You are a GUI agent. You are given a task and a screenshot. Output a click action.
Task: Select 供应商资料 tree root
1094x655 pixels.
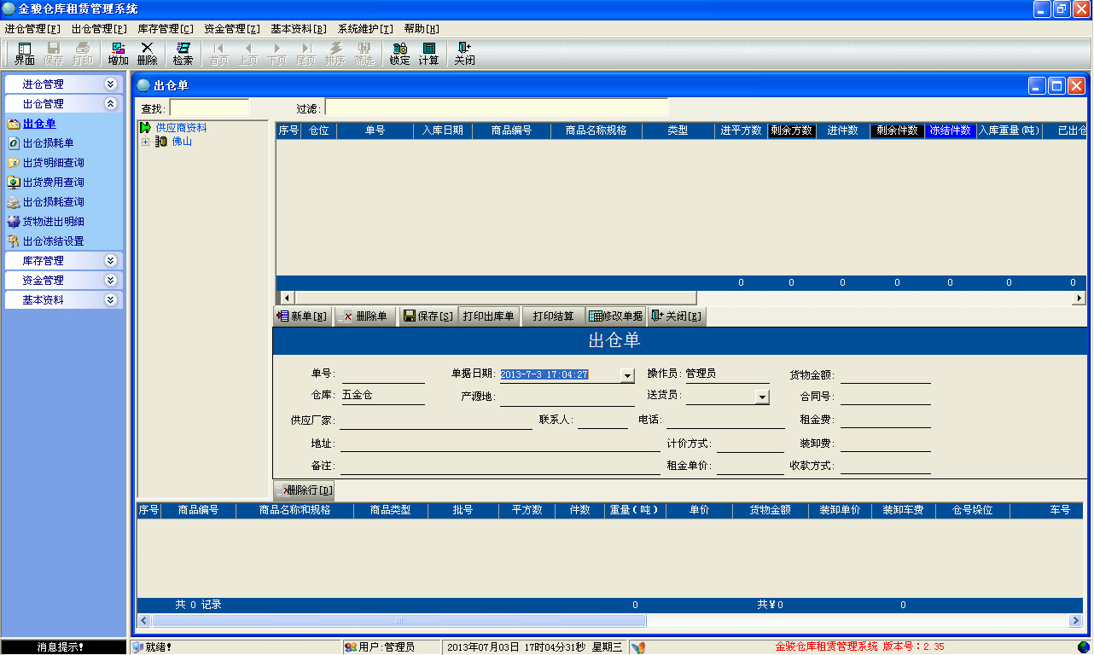[181, 128]
